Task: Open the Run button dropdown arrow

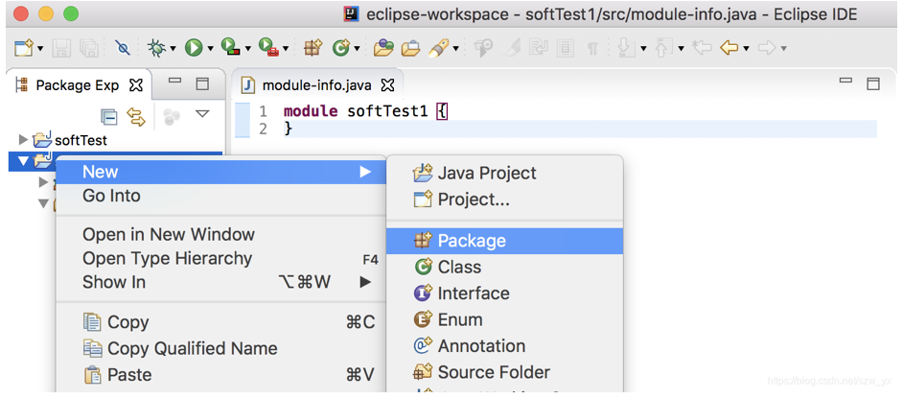Action: (211, 48)
